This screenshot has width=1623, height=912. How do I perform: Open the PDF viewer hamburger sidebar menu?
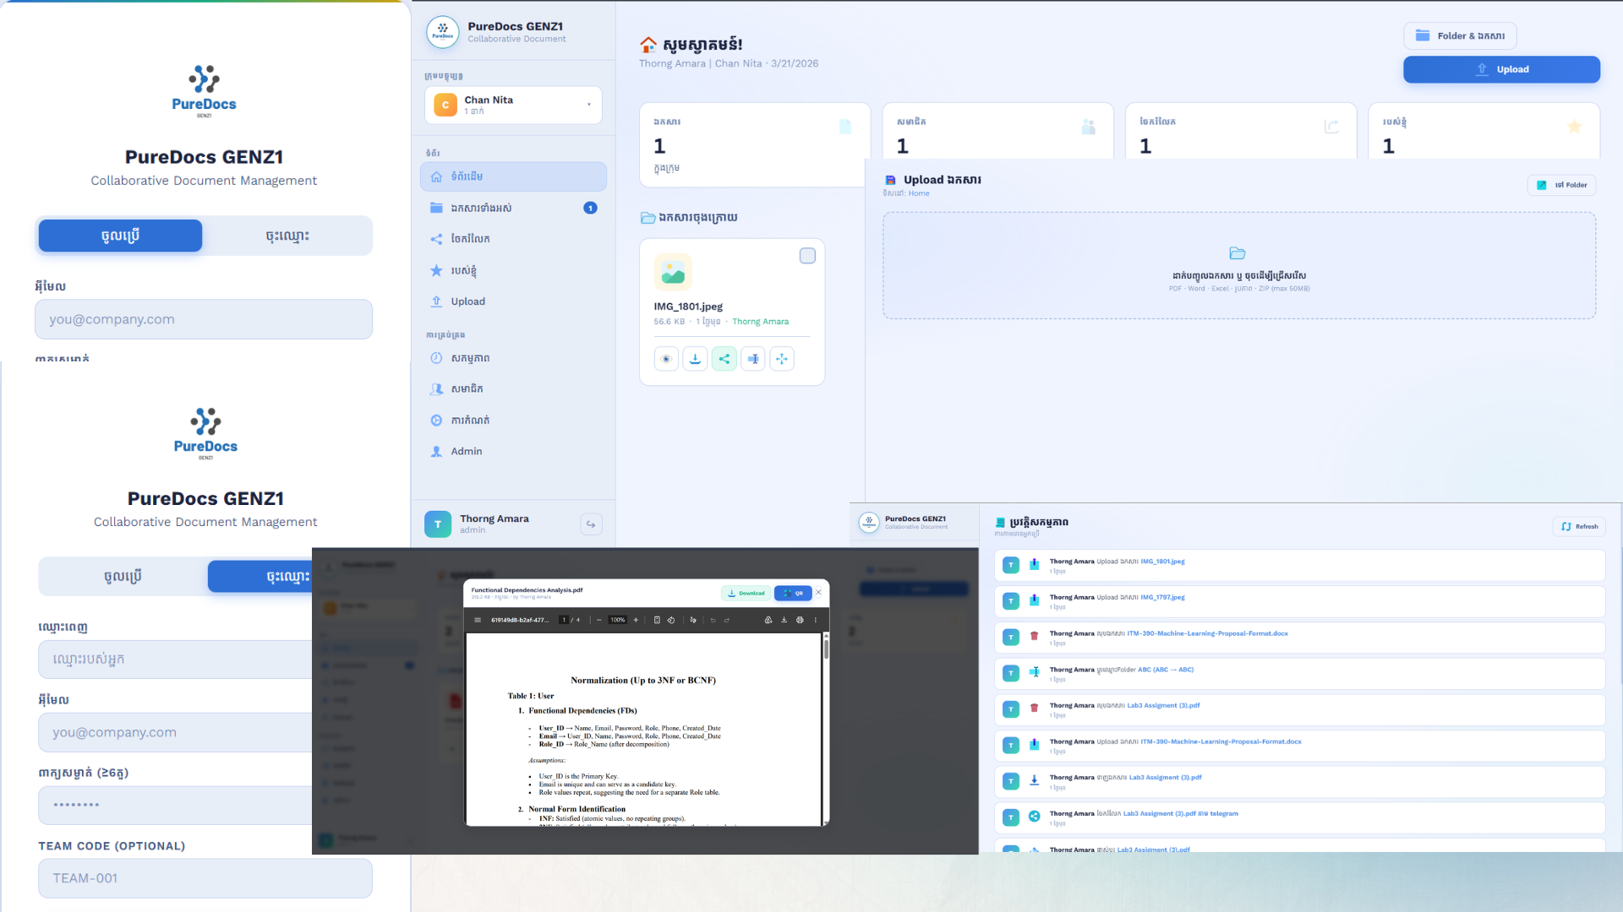point(478,620)
